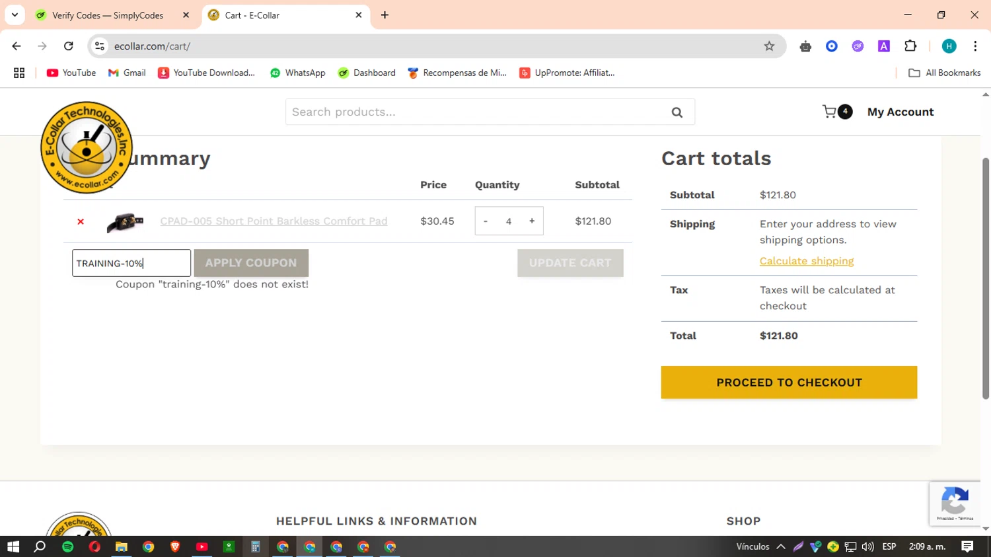Click the search magnifier icon on site
This screenshot has height=557, width=991.
[677, 112]
